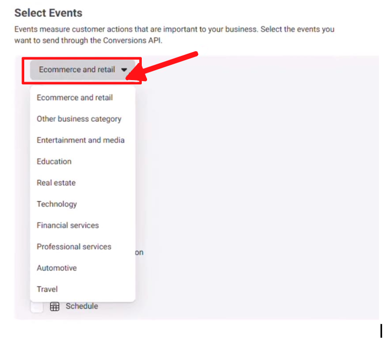Click the calendar icon next to Schedule
This screenshot has height=342, width=389.
[x=54, y=306]
